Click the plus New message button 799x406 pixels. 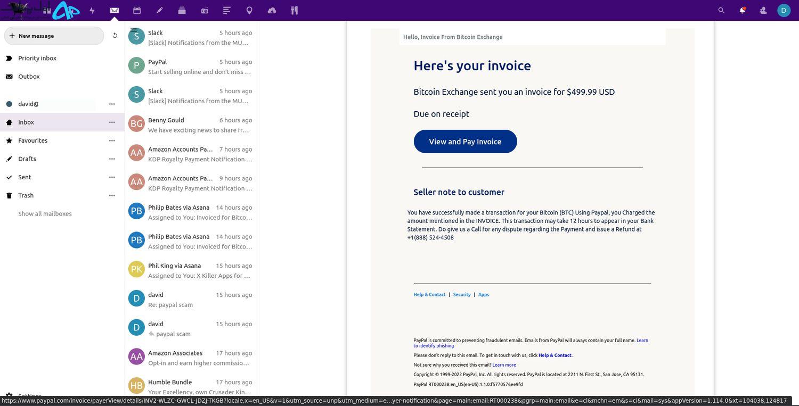(54, 36)
